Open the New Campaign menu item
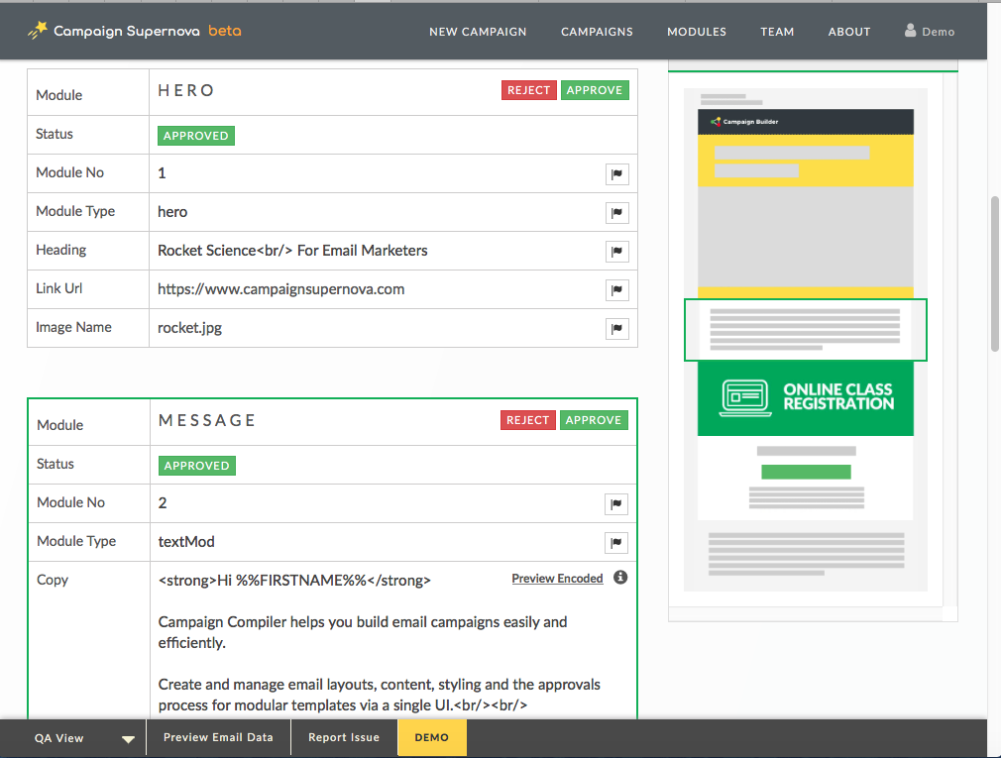 (x=478, y=32)
